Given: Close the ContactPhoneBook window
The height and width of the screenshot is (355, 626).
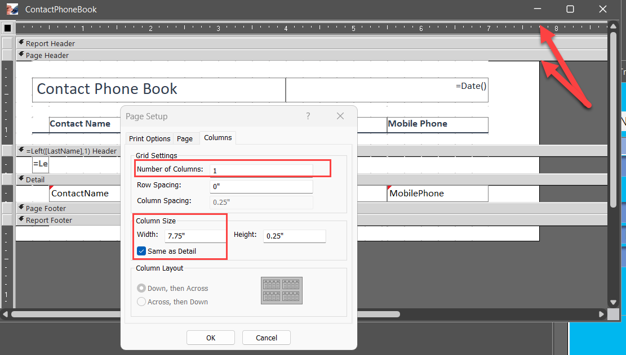Looking at the screenshot, I should pyautogui.click(x=603, y=9).
